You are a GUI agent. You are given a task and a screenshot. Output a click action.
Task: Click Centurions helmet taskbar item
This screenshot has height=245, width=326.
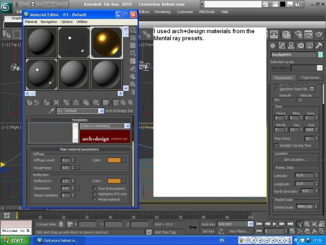pyautogui.click(x=59, y=241)
